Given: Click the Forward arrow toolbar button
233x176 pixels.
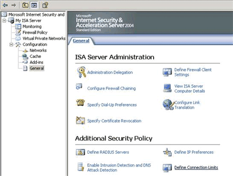Looking at the screenshot, I should [x=14, y=5].
